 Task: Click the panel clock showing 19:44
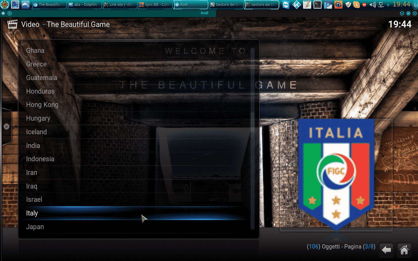click(x=401, y=4)
